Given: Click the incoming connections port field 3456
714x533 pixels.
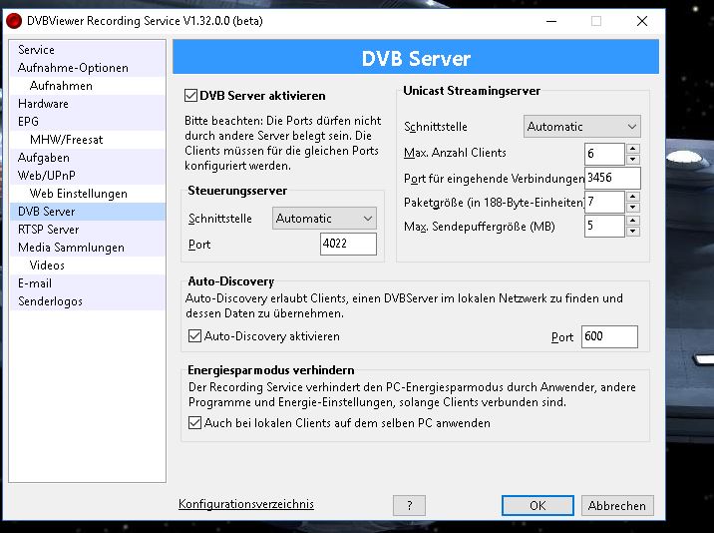Looking at the screenshot, I should [x=612, y=178].
